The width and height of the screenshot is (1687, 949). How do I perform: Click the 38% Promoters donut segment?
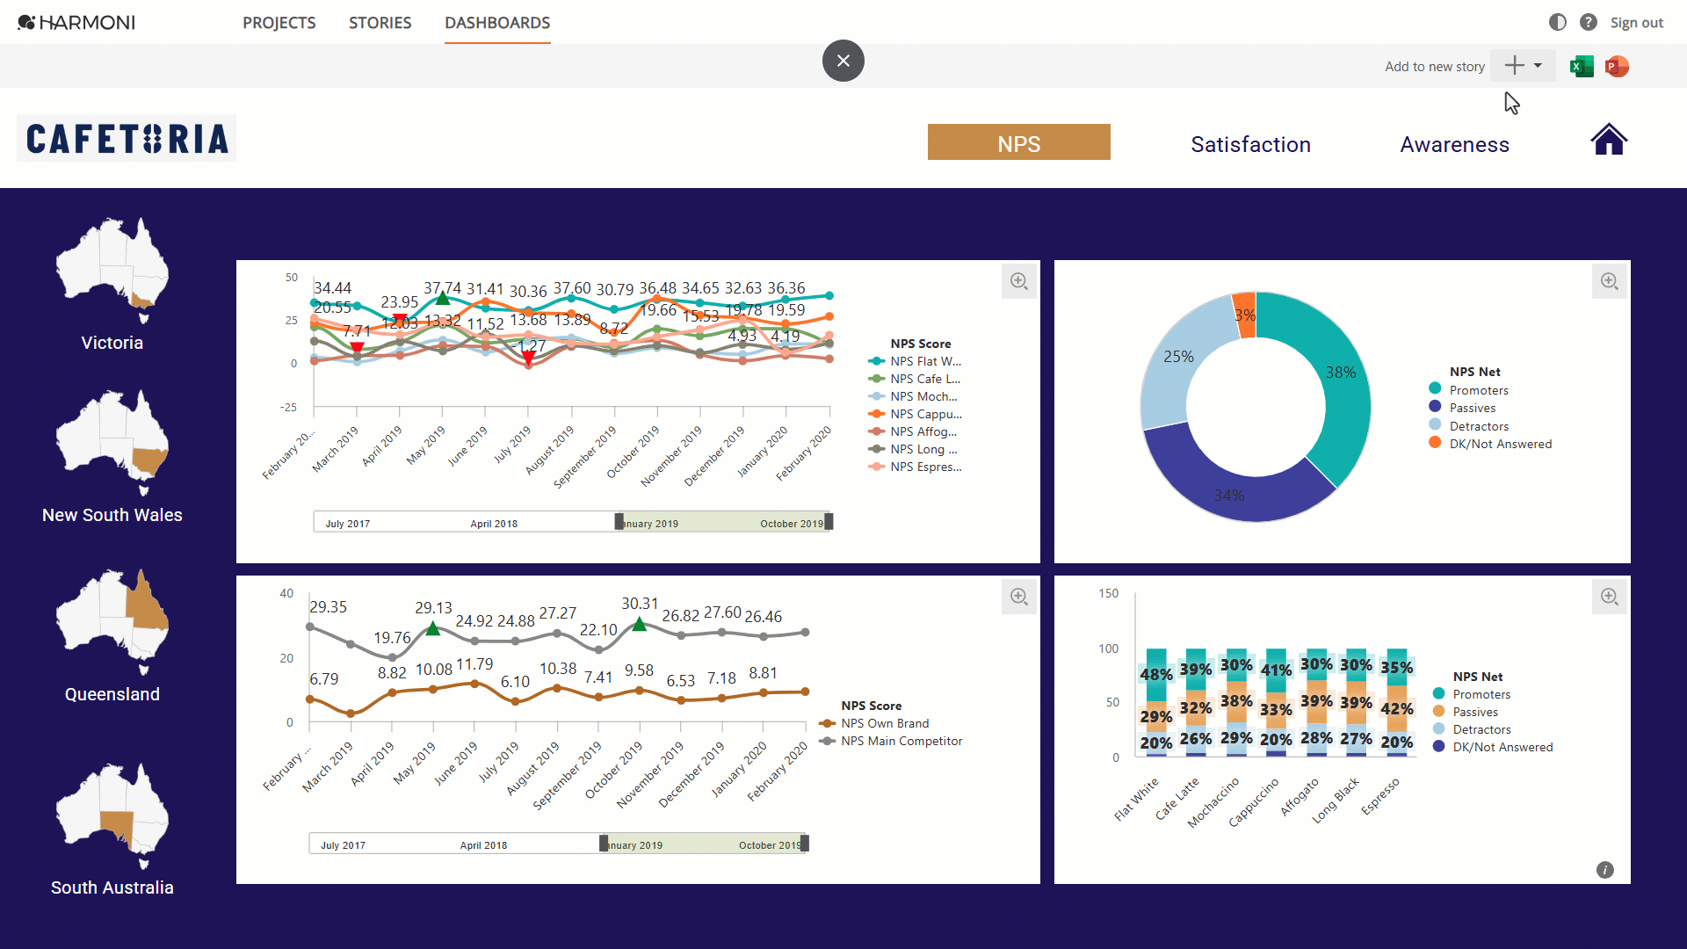1341,373
